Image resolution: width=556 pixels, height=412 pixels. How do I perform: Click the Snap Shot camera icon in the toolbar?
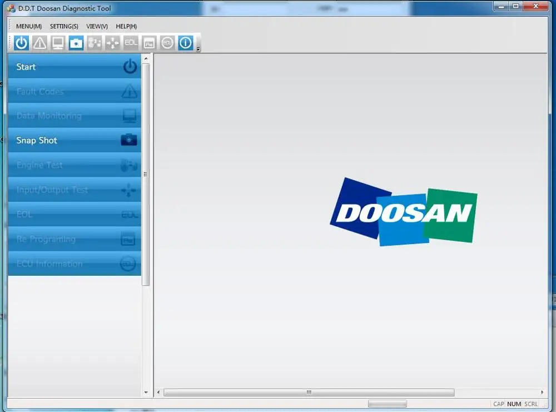[75, 42]
